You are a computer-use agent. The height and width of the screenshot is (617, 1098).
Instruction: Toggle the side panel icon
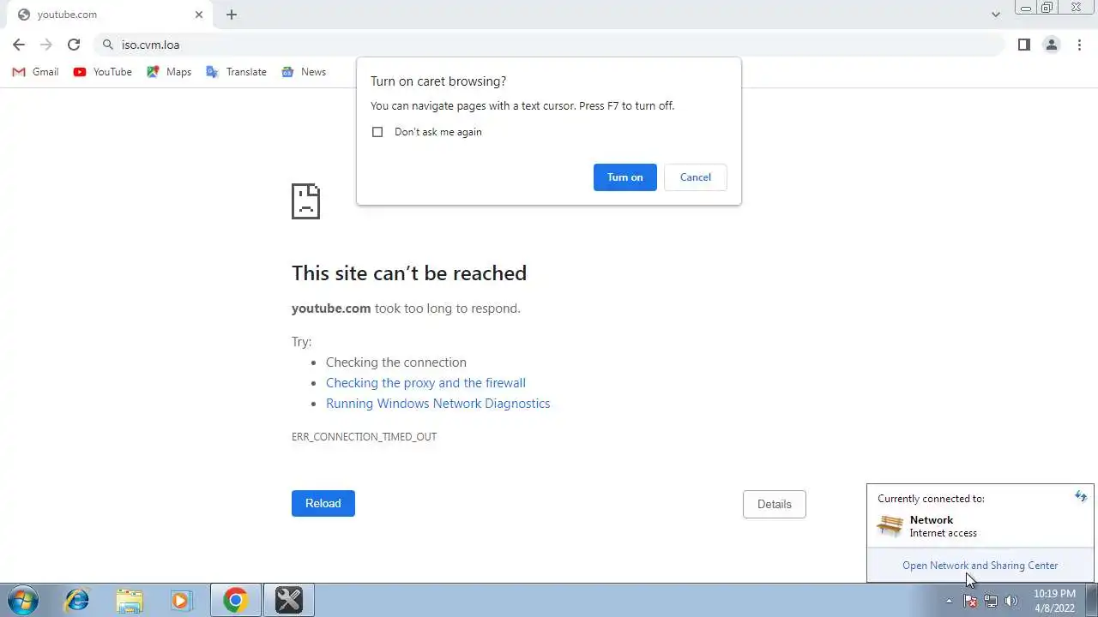pos(1024,45)
